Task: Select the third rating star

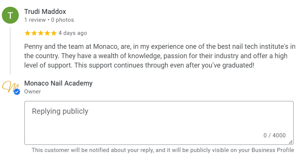Action: click(x=40, y=33)
